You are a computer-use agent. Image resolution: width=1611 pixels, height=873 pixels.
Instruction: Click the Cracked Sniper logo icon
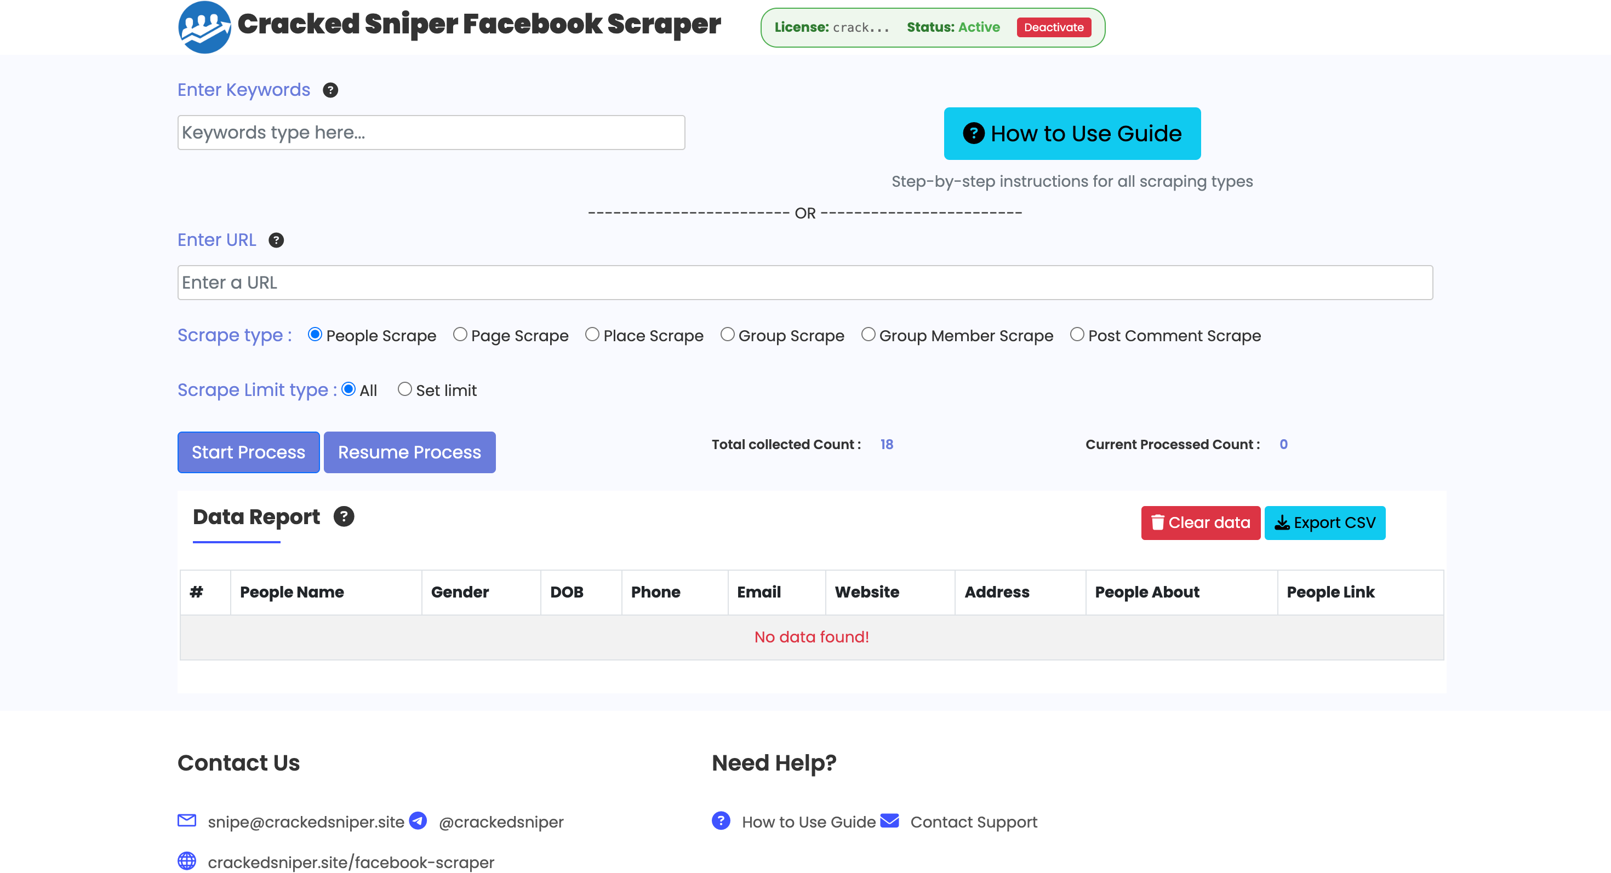click(x=203, y=27)
